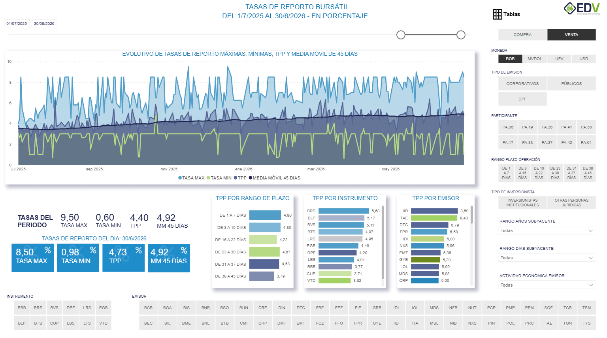Filter by PÚBLICOS emission type
Image resolution: width=607 pixels, height=338 pixels.
click(x=571, y=83)
